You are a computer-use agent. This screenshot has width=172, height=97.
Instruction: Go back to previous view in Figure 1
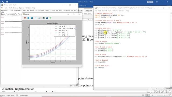[28, 18]
